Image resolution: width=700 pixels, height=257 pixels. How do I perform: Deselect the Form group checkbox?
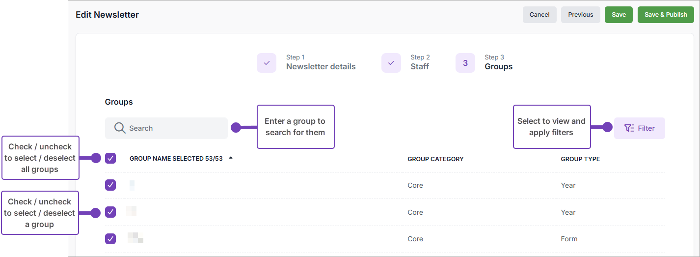pyautogui.click(x=110, y=239)
